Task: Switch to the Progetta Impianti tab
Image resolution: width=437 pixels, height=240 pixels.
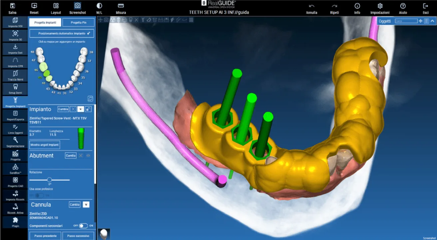Action: tap(45, 22)
